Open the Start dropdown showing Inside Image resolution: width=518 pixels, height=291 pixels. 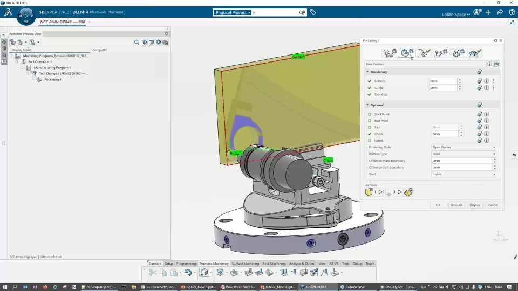point(464,174)
